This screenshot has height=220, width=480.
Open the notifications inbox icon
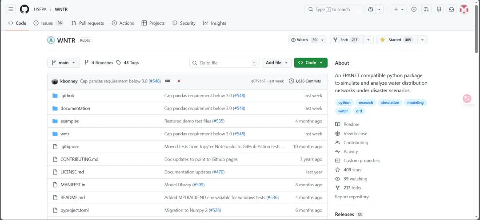click(x=452, y=9)
